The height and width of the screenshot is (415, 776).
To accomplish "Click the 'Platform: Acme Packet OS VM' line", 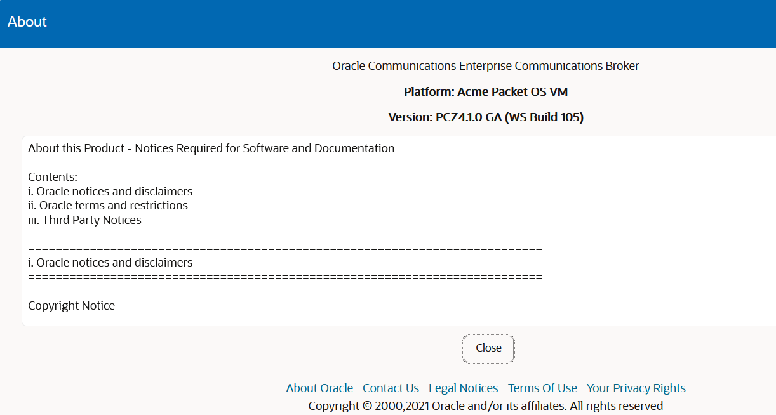I will (x=486, y=92).
